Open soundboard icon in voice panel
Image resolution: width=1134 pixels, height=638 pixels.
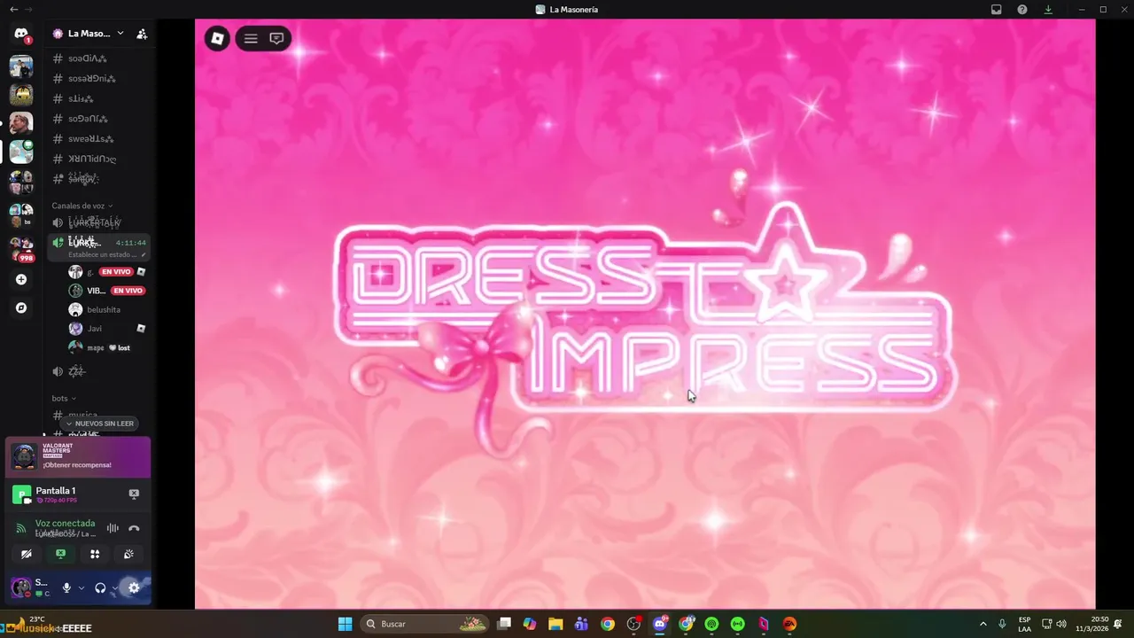click(x=128, y=554)
